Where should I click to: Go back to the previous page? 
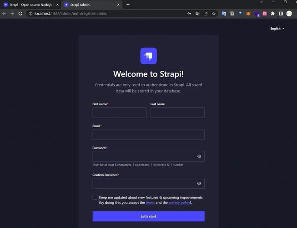click(4, 14)
